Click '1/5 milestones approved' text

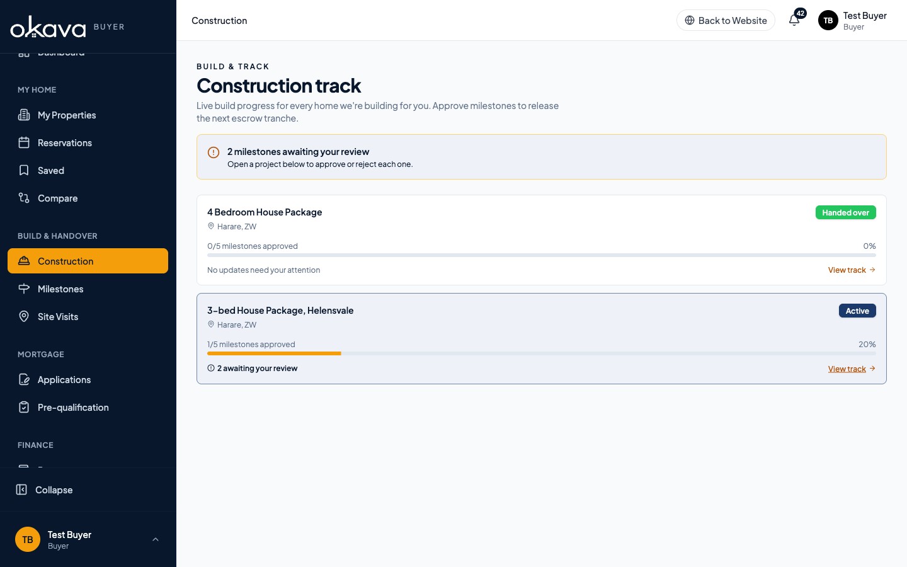251,344
